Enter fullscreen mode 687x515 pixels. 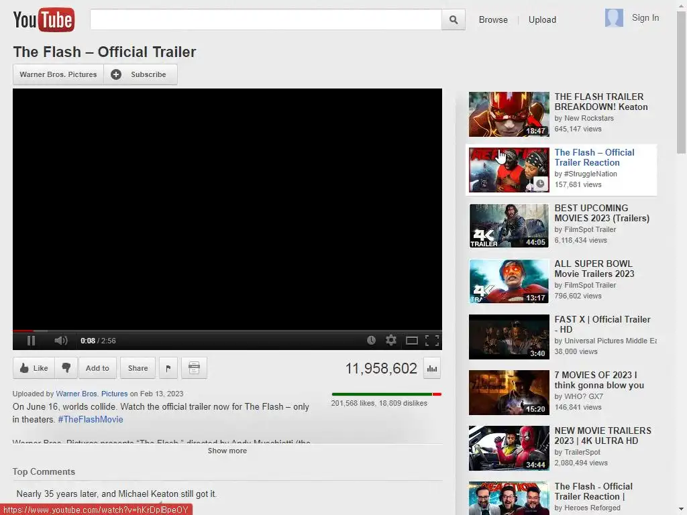pyautogui.click(x=432, y=341)
